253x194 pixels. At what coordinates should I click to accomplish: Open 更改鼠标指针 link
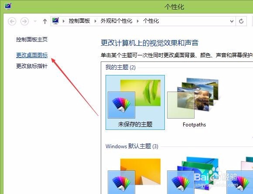point(32,66)
